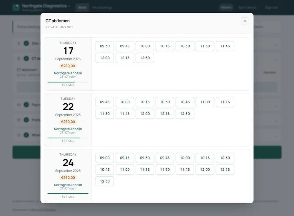This screenshot has width=294, height=216.
Task: Open the Northgate Diagnostics site dropdown
Action: pyautogui.click(x=46, y=6)
